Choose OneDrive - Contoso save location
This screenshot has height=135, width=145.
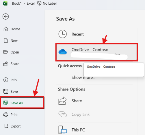coord(96,52)
